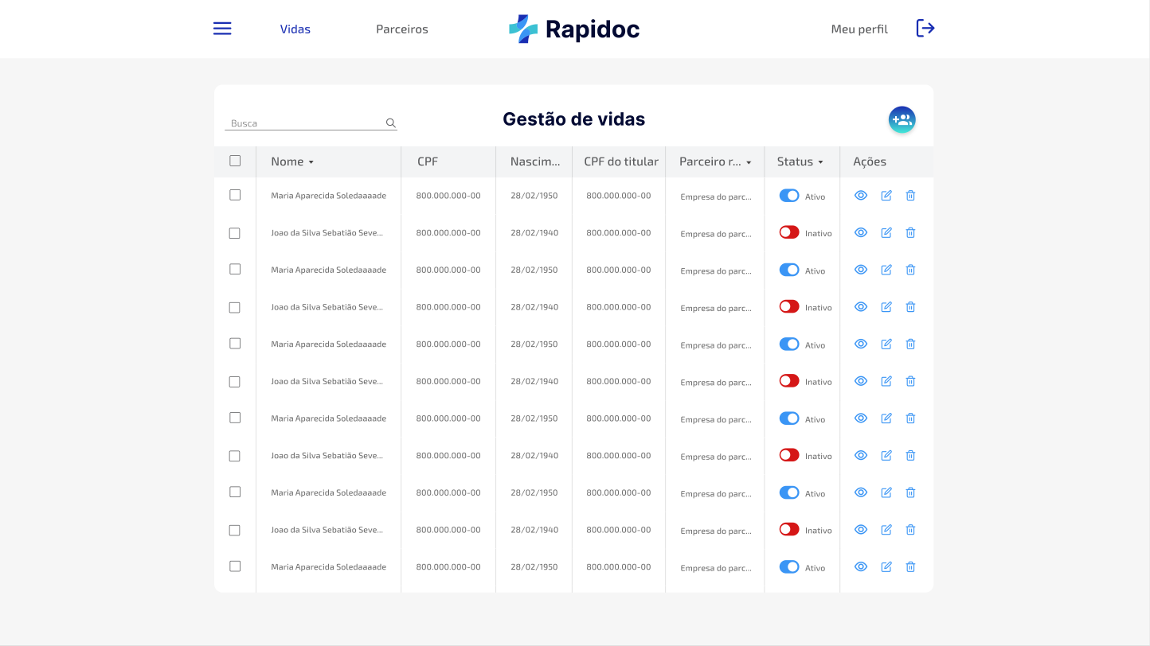Viewport: 1150px width, 646px height.
Task: Click the pencil icon in third row
Action: 886,270
